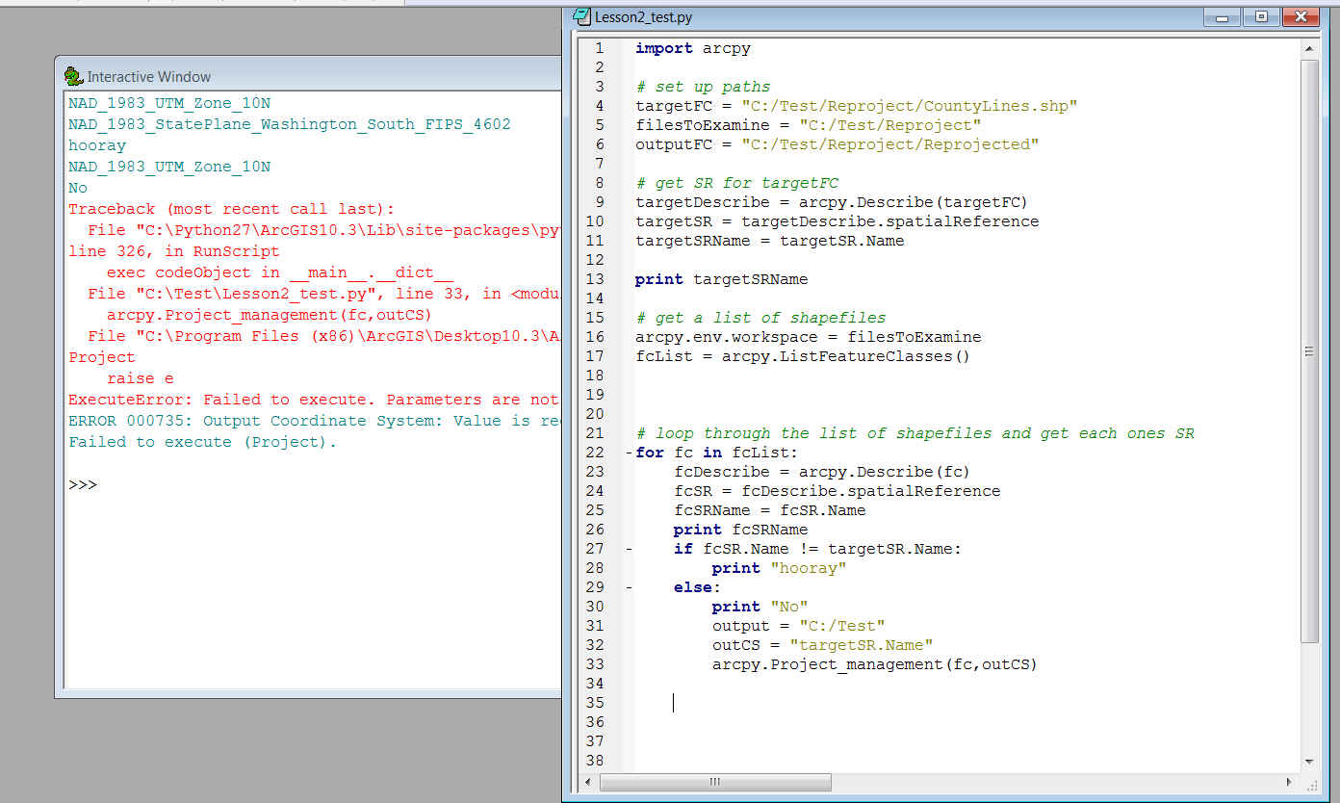Click the 'fcList = arcpy.ListFeatureClasses()' line
1340x803 pixels.
(x=803, y=356)
